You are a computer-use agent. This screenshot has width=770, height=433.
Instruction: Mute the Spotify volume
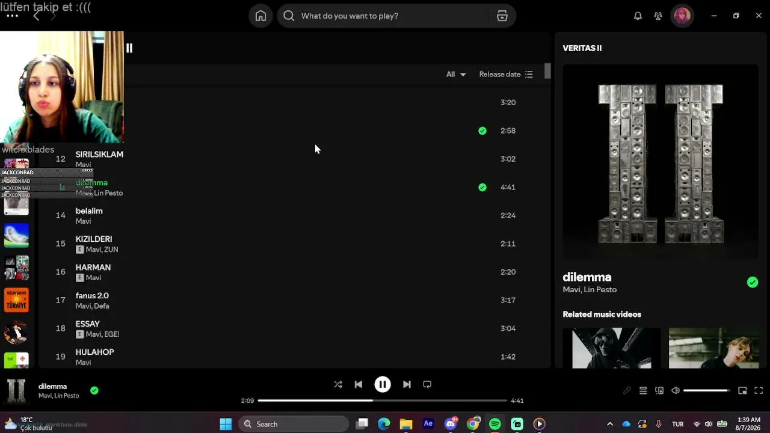click(676, 391)
